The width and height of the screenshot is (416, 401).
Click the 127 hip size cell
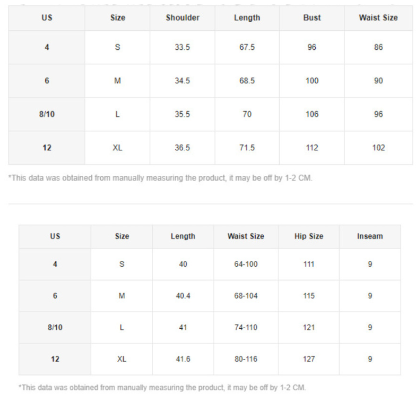click(309, 359)
